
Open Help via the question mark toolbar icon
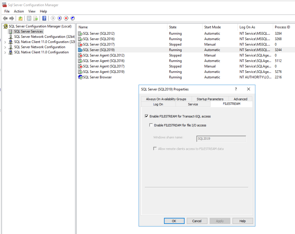pos(44,18)
